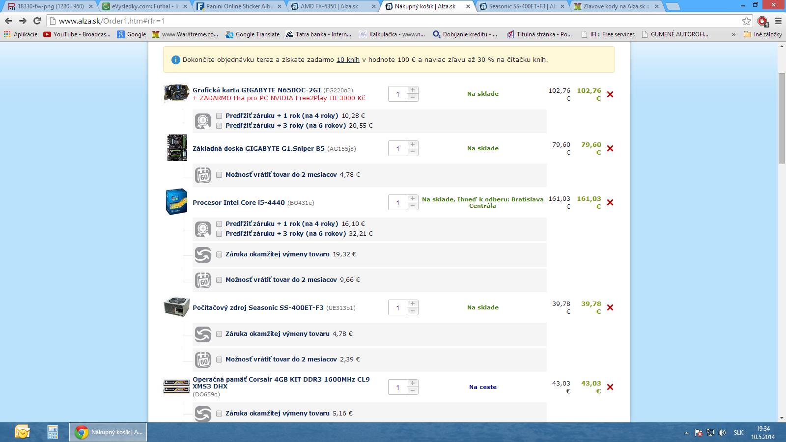This screenshot has width=786, height=442.
Task: Open the Základná doska GIGABYTE G1.Sniper B5 link
Action: click(x=258, y=149)
